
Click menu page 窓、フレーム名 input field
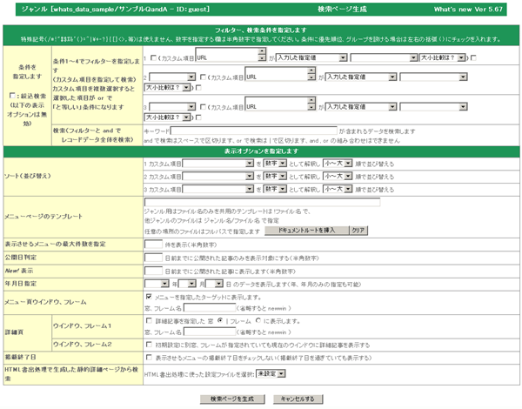click(210, 308)
